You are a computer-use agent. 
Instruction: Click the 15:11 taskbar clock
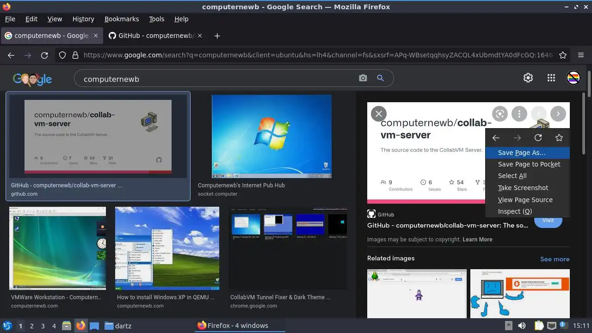pyautogui.click(x=582, y=326)
